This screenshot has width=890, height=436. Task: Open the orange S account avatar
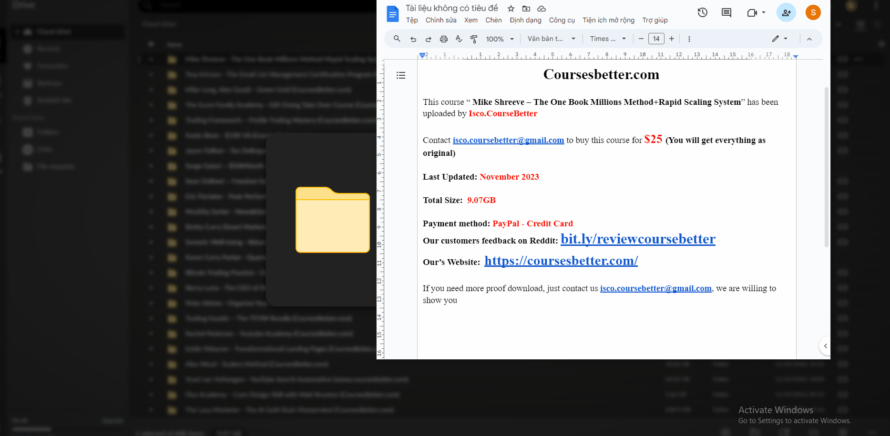(813, 12)
